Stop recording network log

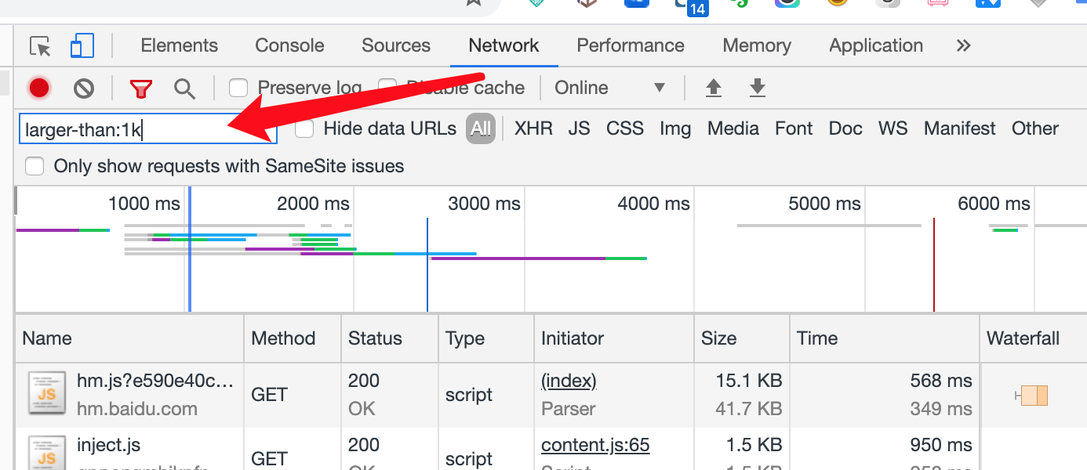tap(39, 89)
